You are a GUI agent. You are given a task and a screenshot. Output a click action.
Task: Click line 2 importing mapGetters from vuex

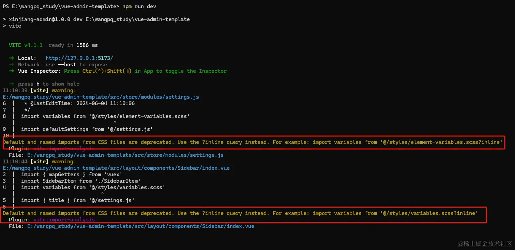click(x=62, y=174)
